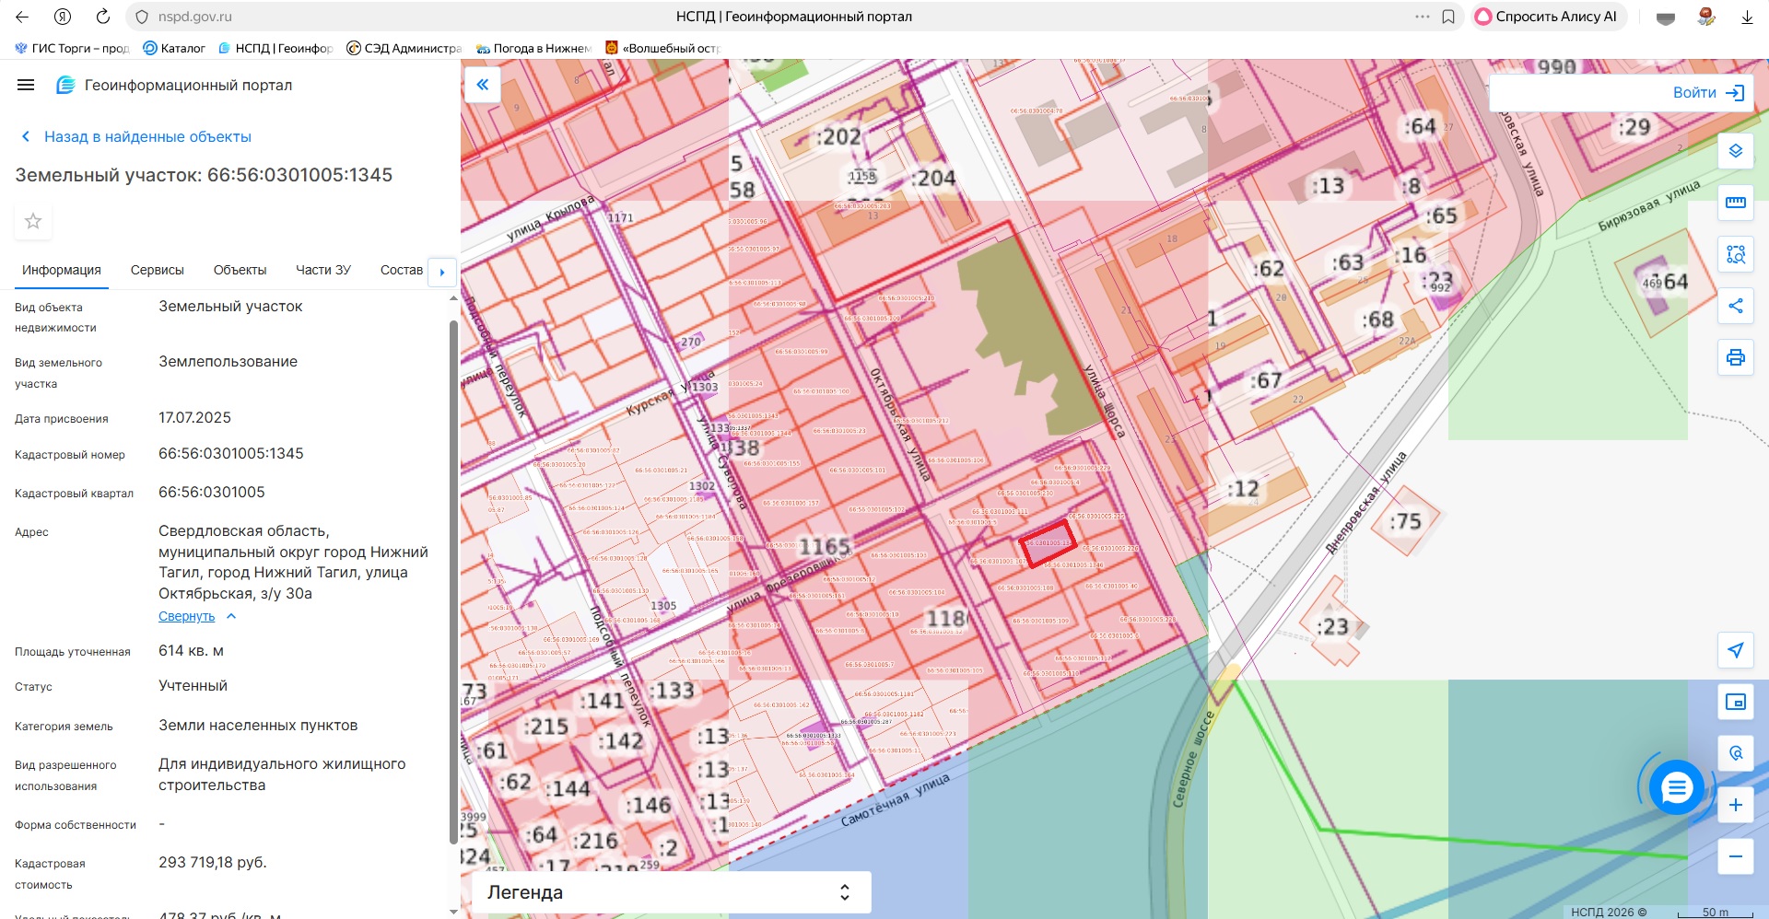The width and height of the screenshot is (1769, 919).
Task: Open the hamburger main menu
Action: 26,85
